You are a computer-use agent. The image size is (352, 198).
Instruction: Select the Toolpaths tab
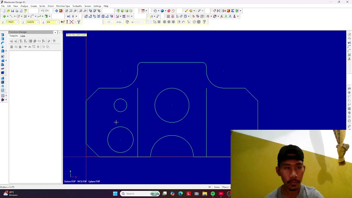14,36
